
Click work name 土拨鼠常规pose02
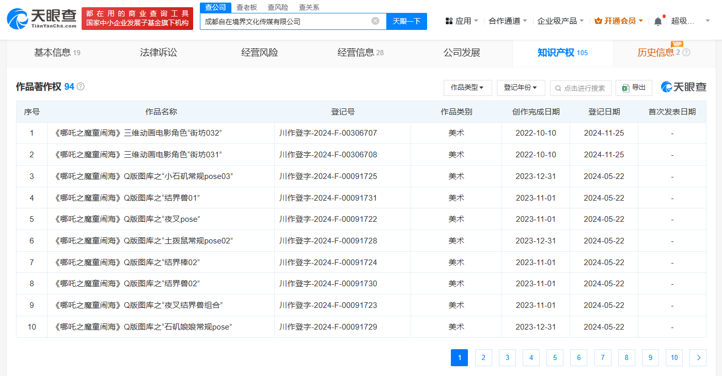pyautogui.click(x=144, y=241)
